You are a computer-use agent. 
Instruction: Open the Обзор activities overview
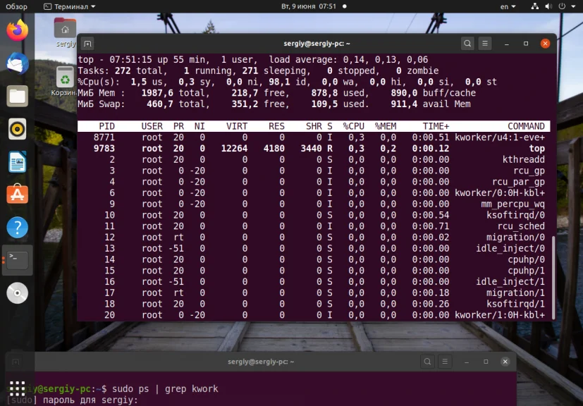click(x=16, y=6)
